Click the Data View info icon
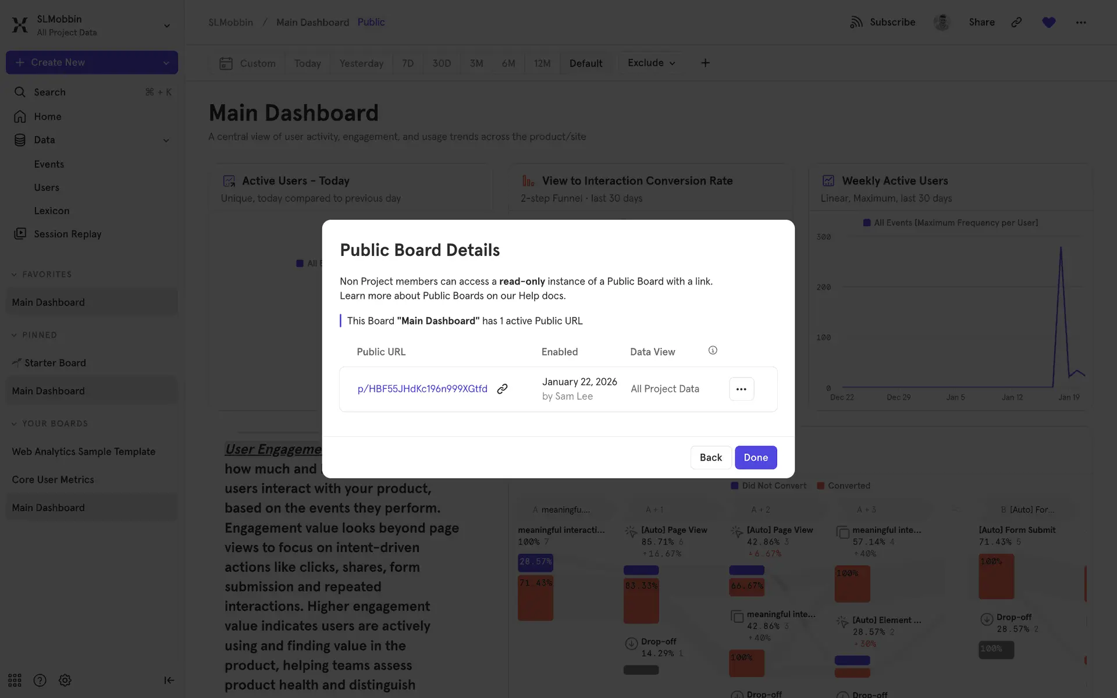Screen dimensions: 1117x698 (x=713, y=350)
